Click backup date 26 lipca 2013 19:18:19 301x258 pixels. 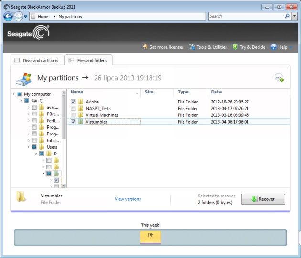(128, 78)
